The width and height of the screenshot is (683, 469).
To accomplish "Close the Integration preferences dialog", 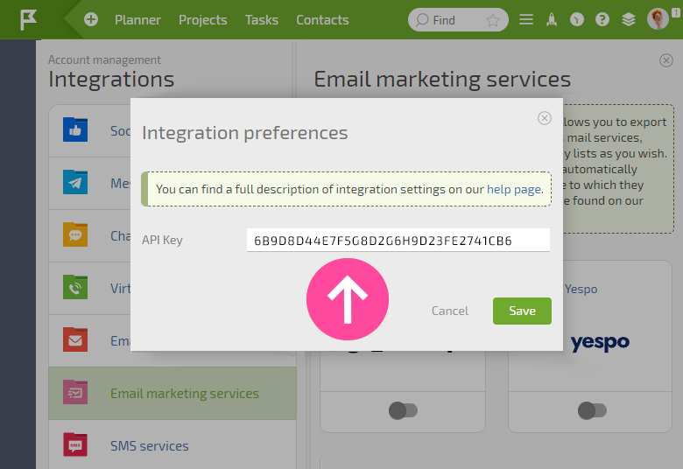I will coord(545,118).
